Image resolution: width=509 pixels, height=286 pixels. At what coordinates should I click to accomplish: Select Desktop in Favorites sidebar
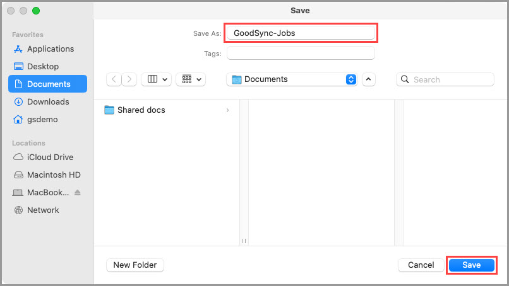point(47,66)
